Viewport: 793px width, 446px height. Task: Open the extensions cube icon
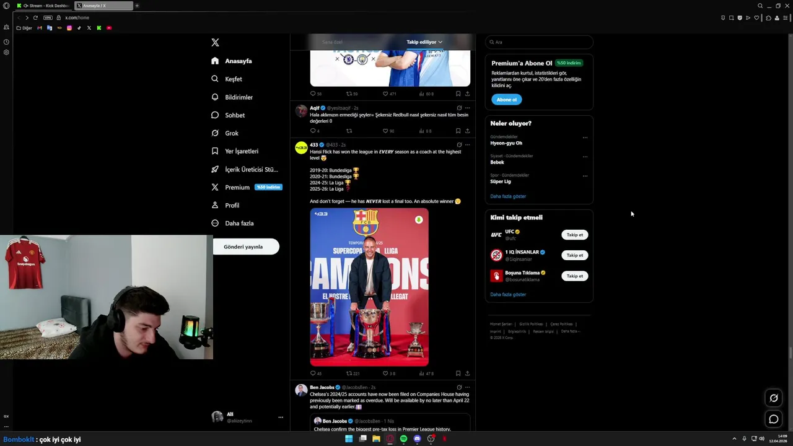point(768,17)
